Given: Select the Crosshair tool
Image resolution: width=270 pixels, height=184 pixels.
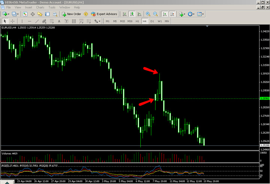Looking at the screenshot, I should (13, 21).
